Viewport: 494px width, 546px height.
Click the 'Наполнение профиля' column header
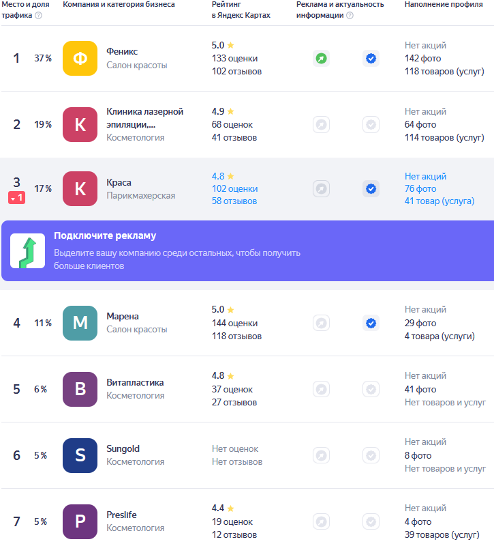point(444,4)
